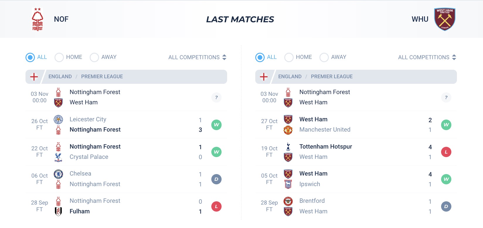
Task: Click the Manchester United club badge
Action: (288, 130)
